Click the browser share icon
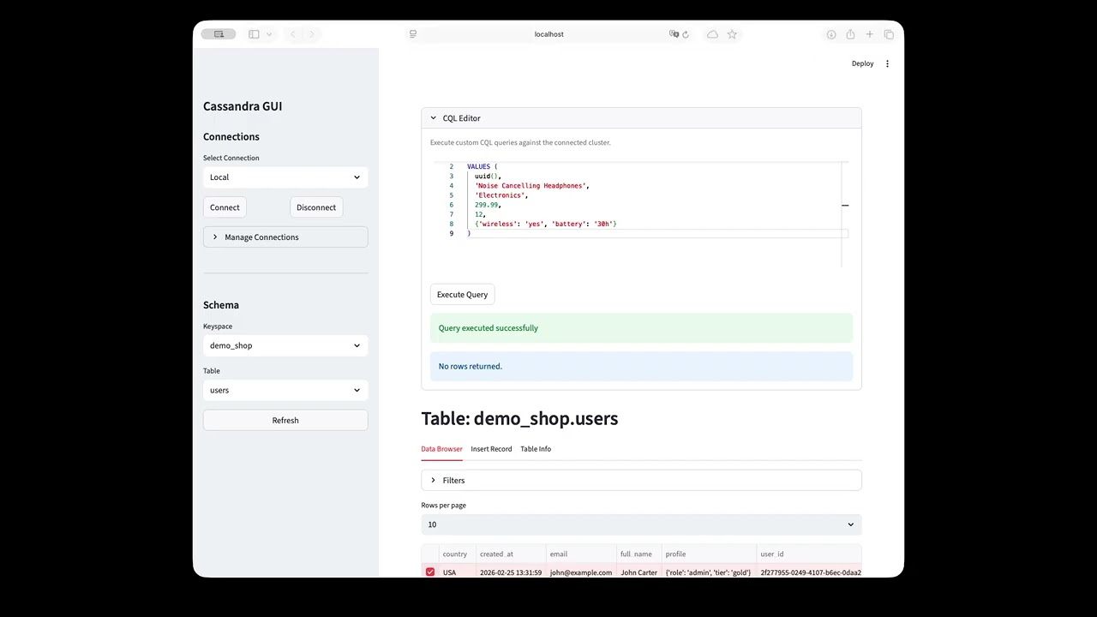 click(850, 34)
